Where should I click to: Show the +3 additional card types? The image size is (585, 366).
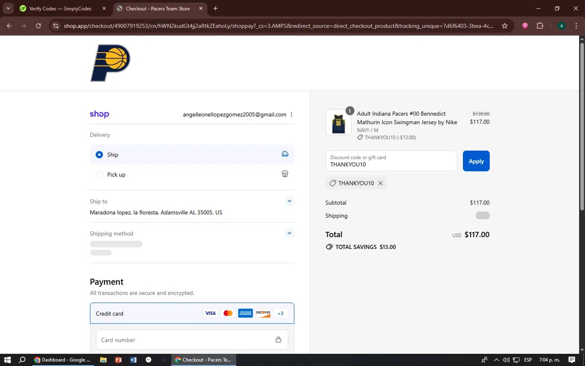point(280,313)
